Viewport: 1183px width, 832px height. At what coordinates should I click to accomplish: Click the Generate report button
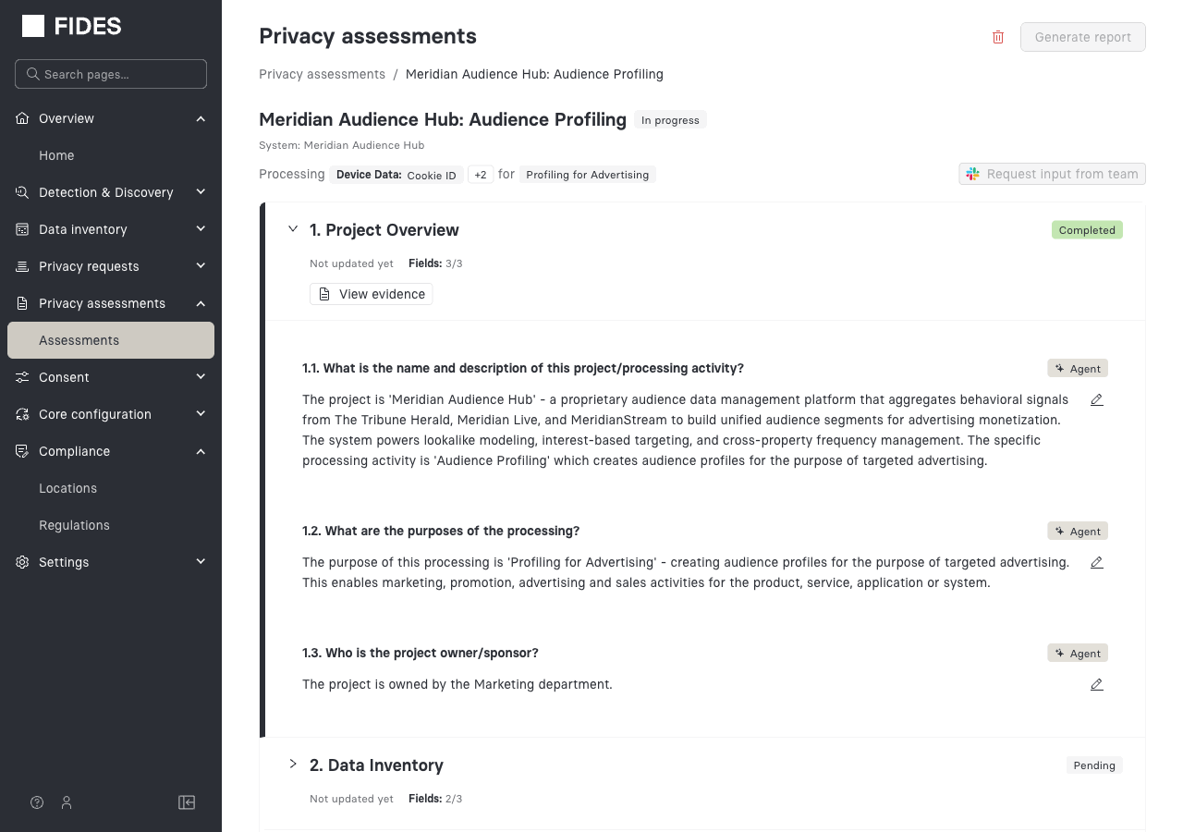click(x=1082, y=37)
